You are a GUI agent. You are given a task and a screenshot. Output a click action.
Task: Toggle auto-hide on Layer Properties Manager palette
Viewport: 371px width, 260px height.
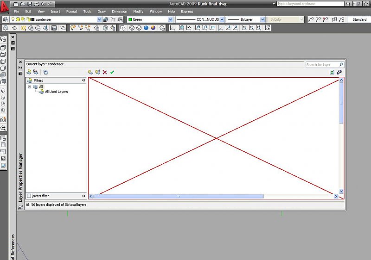click(20, 68)
